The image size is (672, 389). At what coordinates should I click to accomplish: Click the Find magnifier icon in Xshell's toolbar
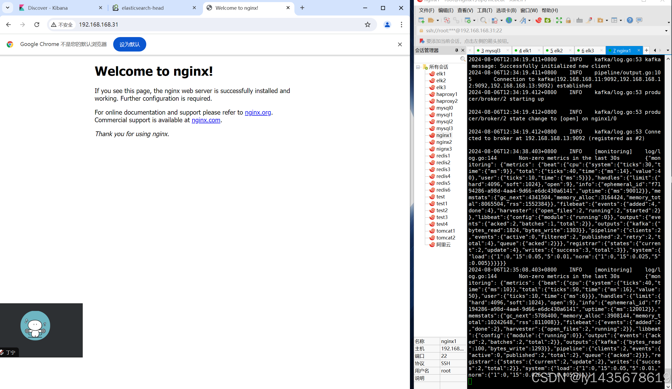483,20
